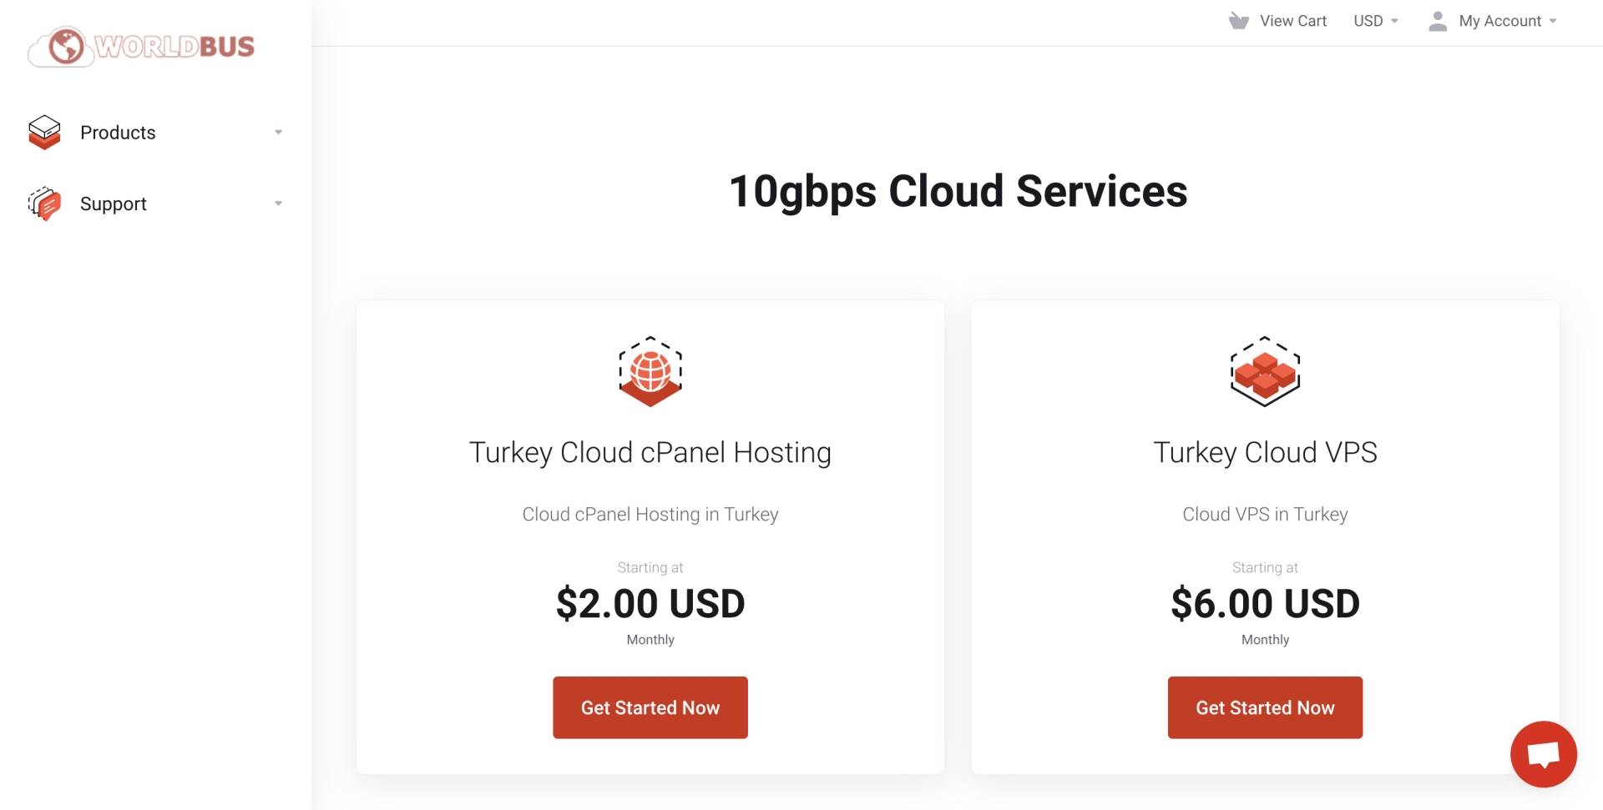Open the USD currency dropdown
The width and height of the screenshot is (1603, 810).
click(1376, 21)
